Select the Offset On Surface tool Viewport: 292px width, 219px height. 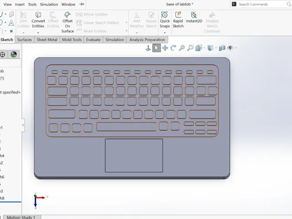click(x=68, y=22)
